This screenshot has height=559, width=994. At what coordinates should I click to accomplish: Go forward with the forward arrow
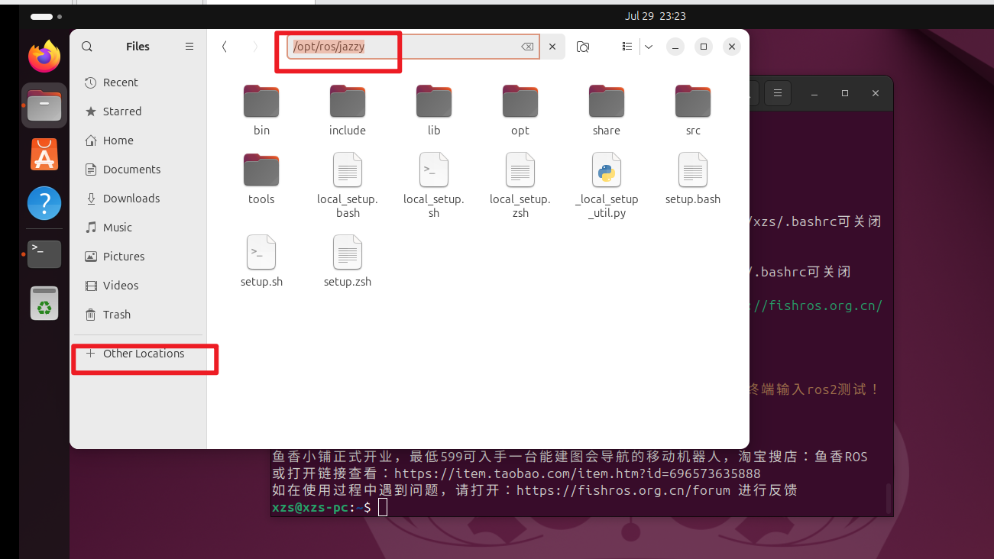point(255,47)
